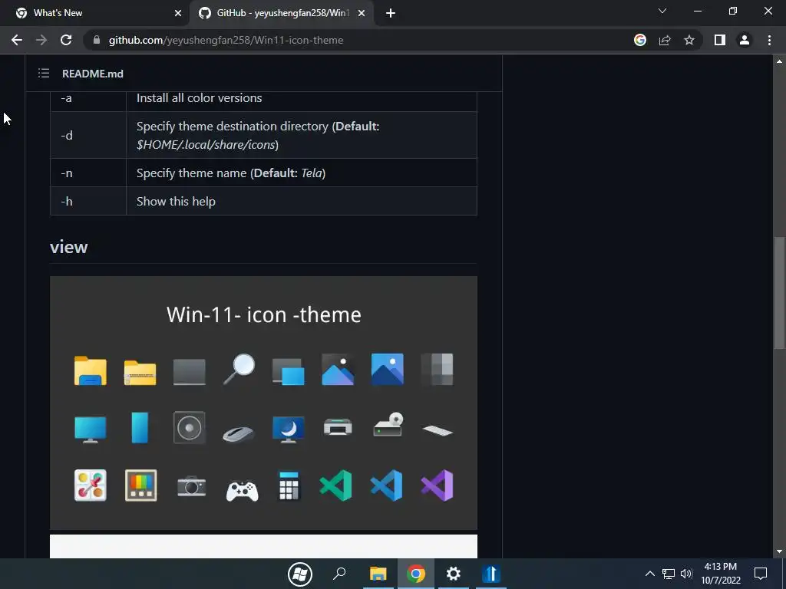
Task: Open the README table of contents icon
Action: tap(44, 74)
